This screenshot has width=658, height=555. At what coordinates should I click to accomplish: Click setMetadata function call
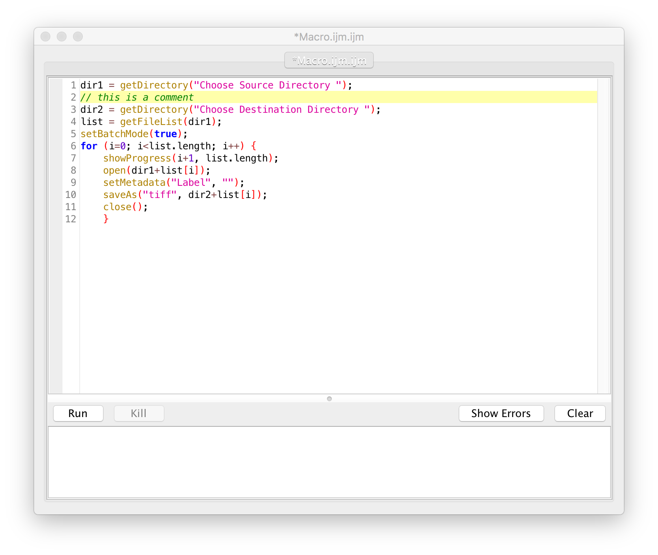(x=134, y=183)
